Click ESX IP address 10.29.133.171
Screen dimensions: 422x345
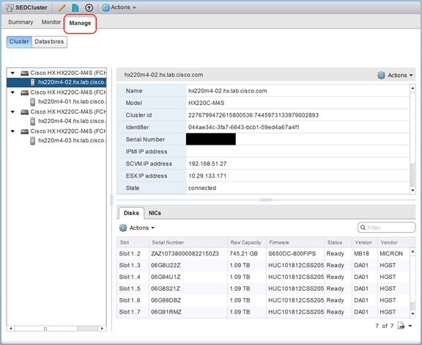coord(207,176)
